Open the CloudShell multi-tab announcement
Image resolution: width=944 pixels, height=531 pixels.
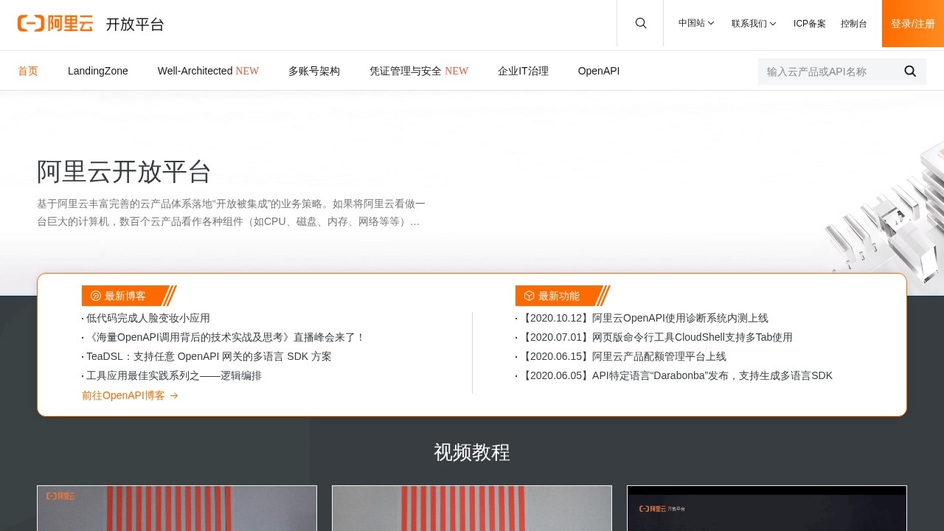(x=656, y=338)
